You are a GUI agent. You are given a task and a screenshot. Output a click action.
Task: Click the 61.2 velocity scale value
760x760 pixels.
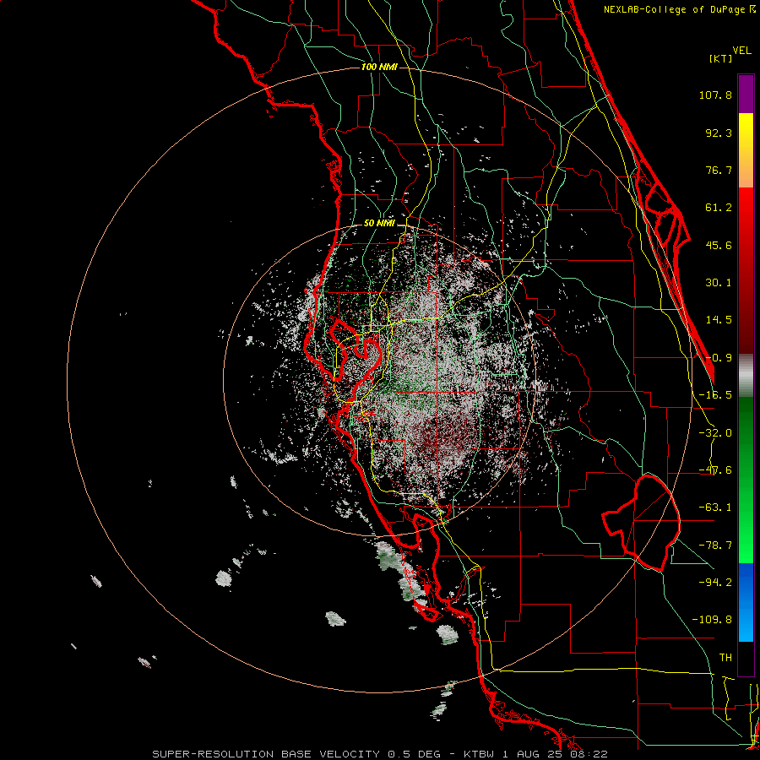pos(719,208)
